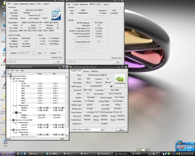Click the Sensor column header in Hardware Monitor

click(x=22, y=74)
